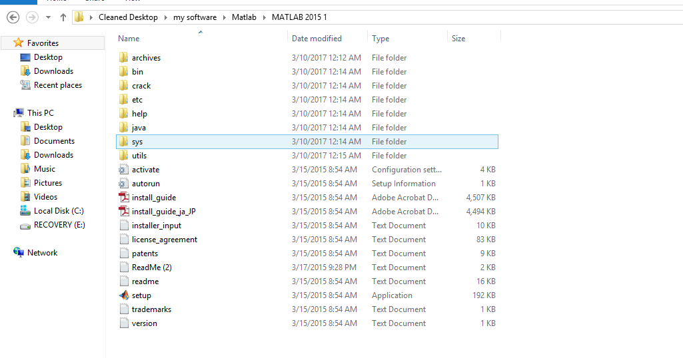
Task: Open Recent places in sidebar
Action: coord(58,85)
